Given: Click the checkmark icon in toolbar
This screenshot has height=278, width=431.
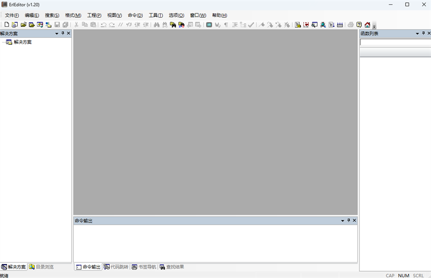Looking at the screenshot, I should point(251,25).
